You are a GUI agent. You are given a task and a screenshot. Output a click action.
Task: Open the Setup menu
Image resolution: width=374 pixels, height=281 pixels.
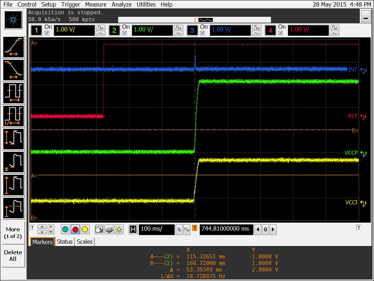(x=48, y=4)
